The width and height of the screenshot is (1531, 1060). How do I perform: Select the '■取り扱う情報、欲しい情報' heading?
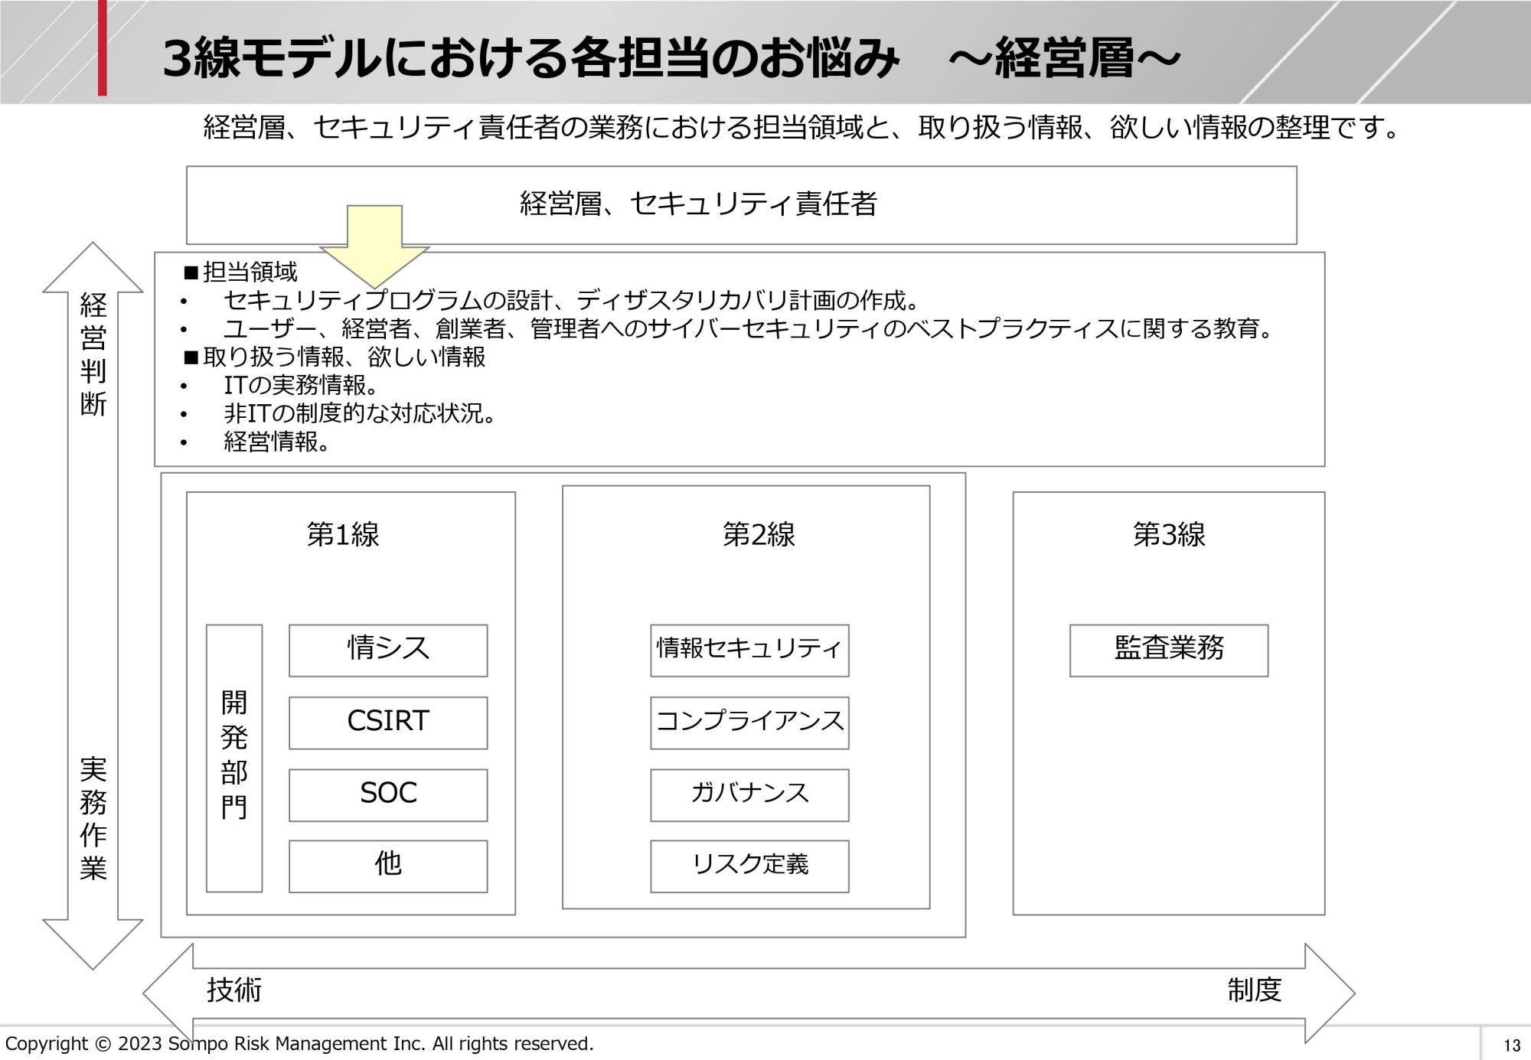335,357
